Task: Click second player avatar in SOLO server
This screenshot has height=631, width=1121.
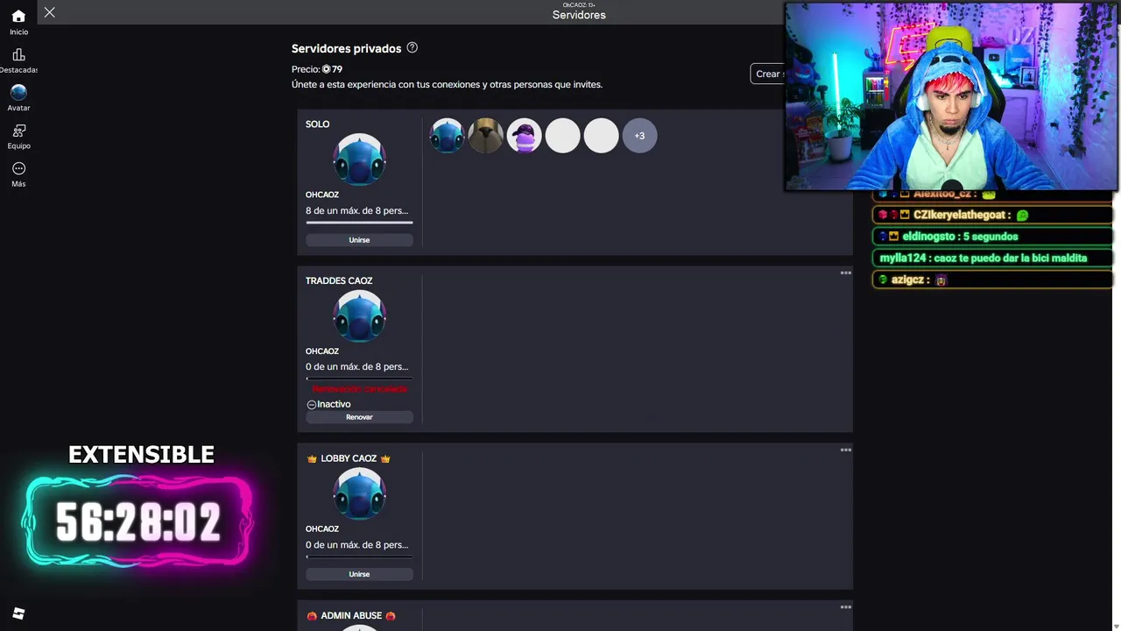Action: (485, 136)
